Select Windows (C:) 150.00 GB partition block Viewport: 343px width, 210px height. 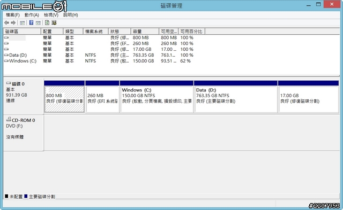click(157, 99)
